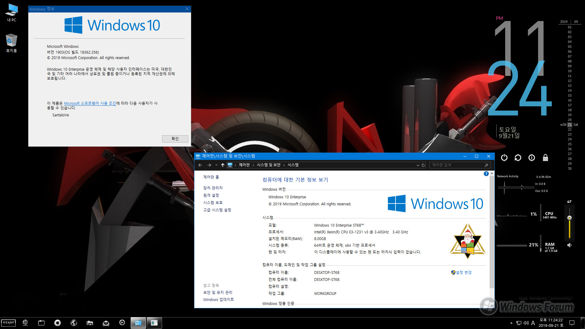Open 시스템 보호 in sidebar

(x=213, y=203)
